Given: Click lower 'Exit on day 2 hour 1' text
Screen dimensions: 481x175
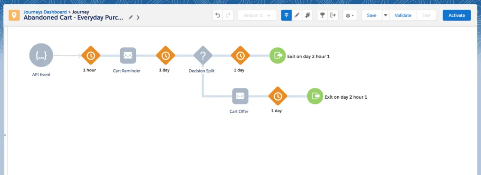Looking at the screenshot, I should coord(346,97).
